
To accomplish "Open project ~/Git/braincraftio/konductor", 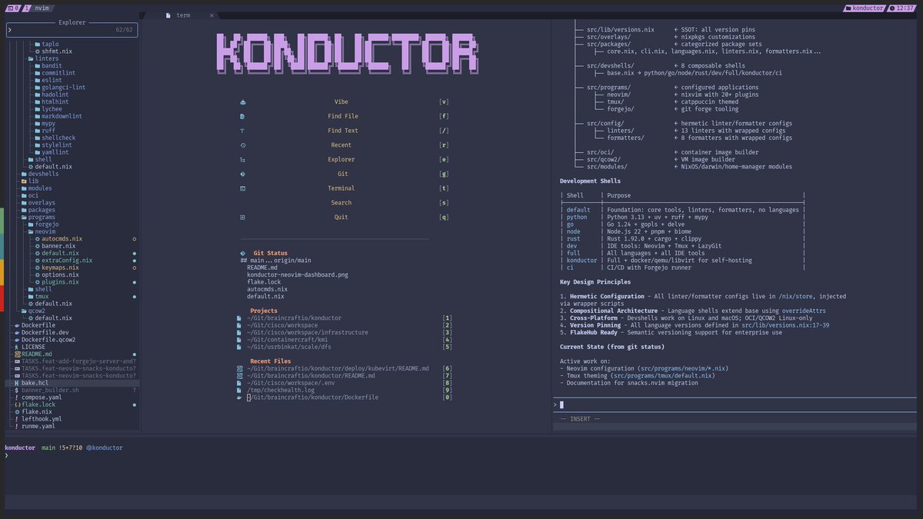I will 294,318.
